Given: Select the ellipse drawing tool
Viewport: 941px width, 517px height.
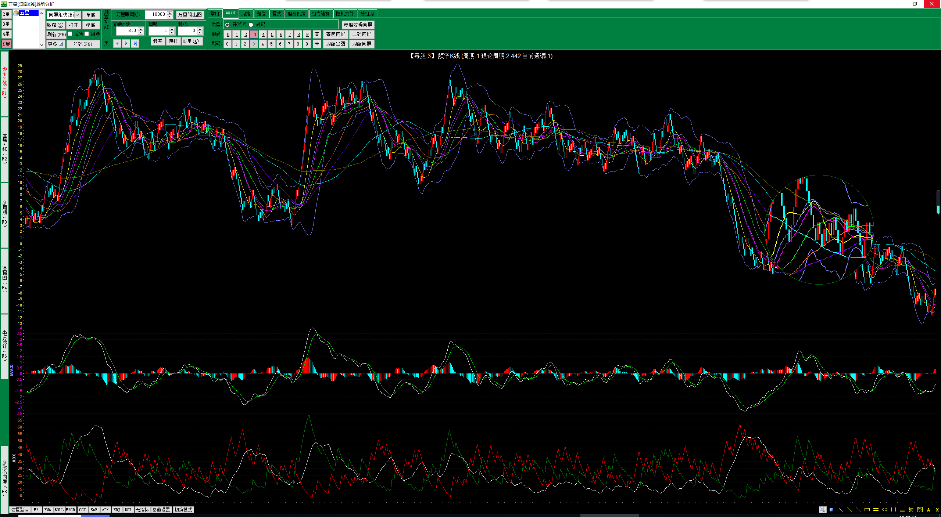Looking at the screenshot, I should 885,510.
